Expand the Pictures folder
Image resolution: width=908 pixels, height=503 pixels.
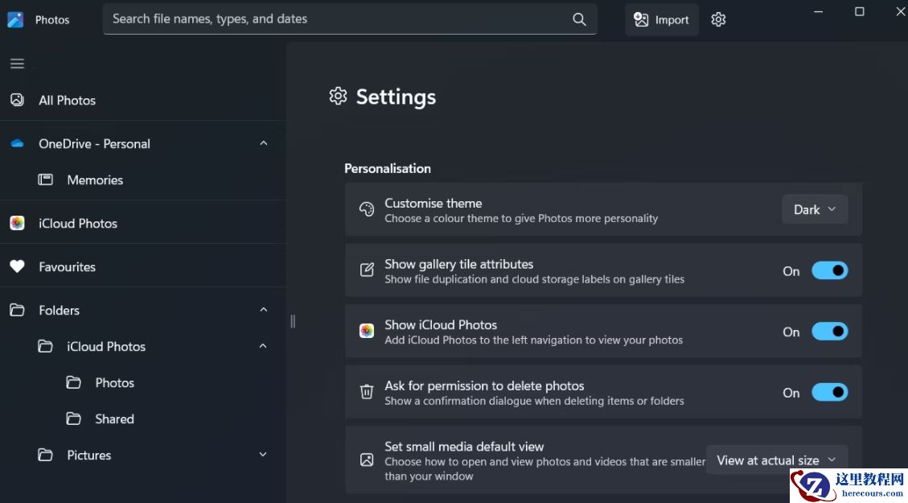(263, 455)
